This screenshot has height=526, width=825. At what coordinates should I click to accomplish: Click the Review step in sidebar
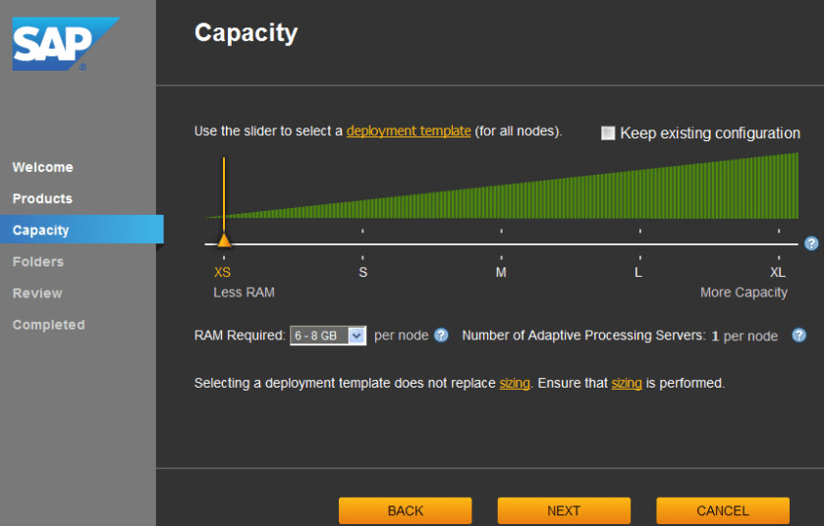point(37,293)
